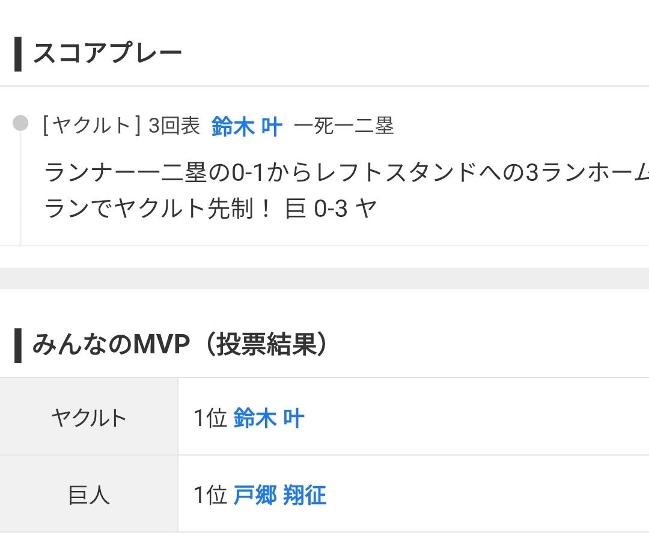Image resolution: width=649 pixels, height=536 pixels.
Task: Open 鈴木 叶 link in the MVP table
Action: coord(269,418)
